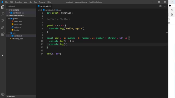
Task: Open the Manage gear in activity bar
Action: tap(3, 94)
